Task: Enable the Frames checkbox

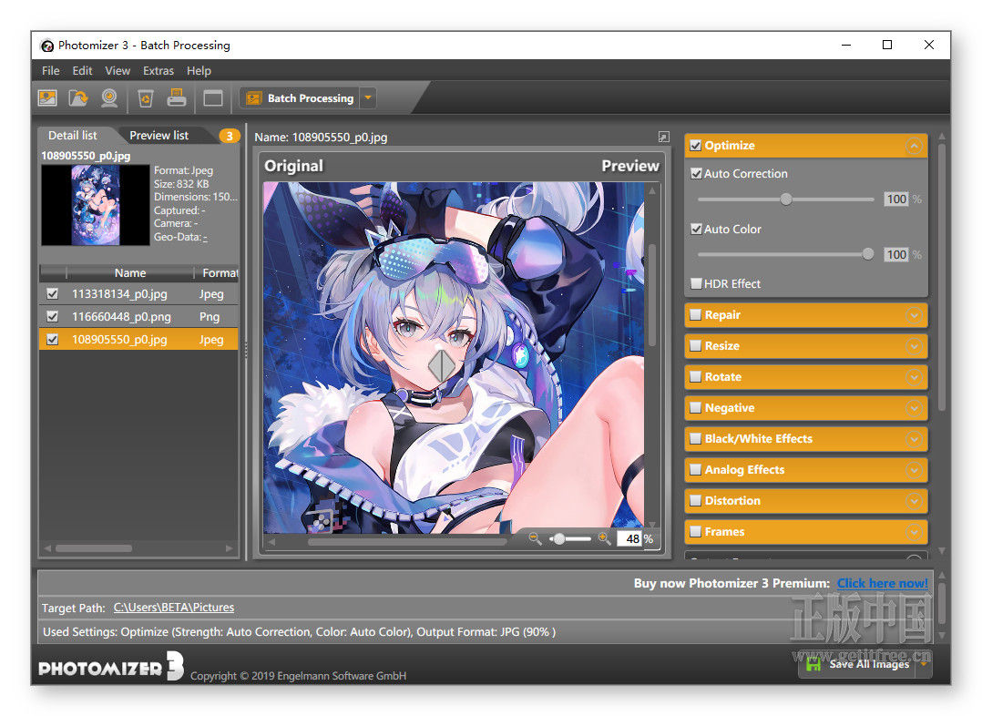Action: pos(695,531)
